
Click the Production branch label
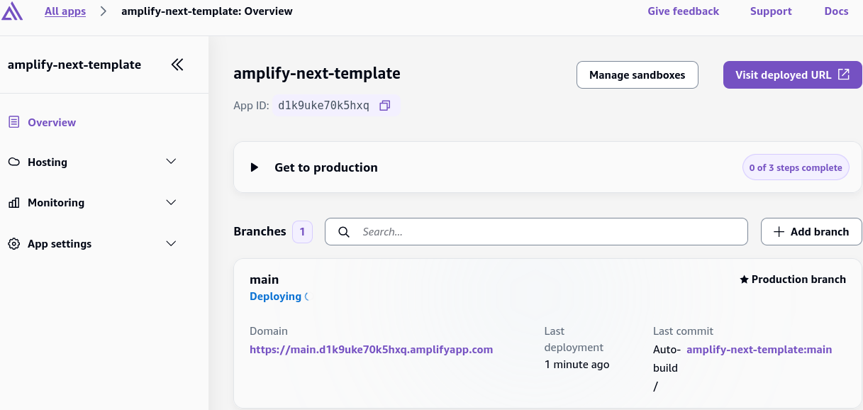(798, 279)
